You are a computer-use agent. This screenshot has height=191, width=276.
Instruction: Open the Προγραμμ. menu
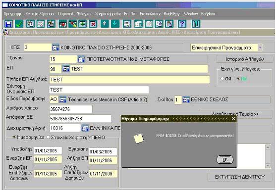13,14
